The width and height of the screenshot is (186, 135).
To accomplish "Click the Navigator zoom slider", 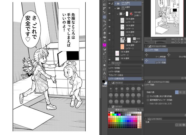I will point(156,39).
